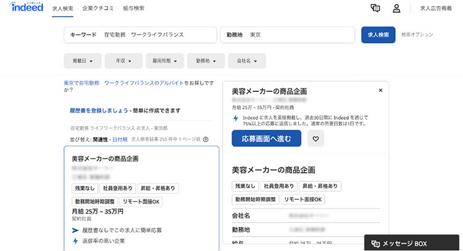Sort results by 関連性

[x=100, y=140]
